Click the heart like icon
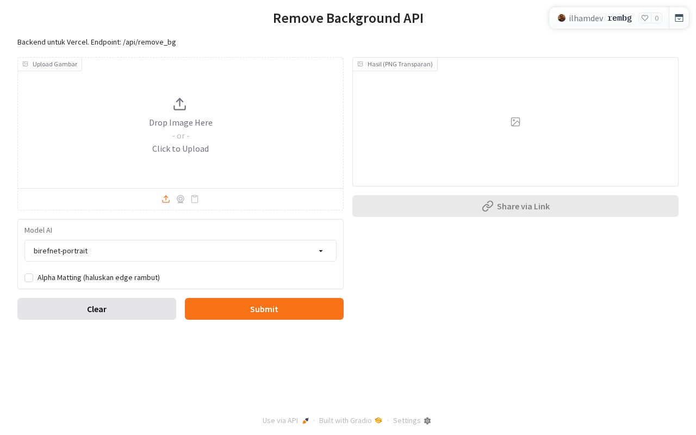This screenshot has height=435, width=696. point(645,18)
